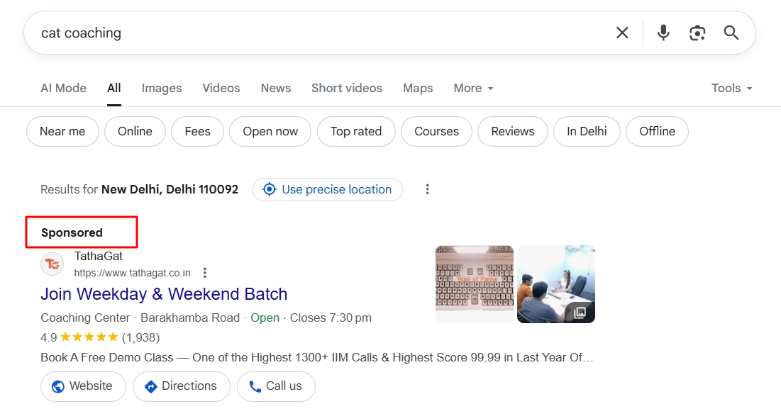Open three-dot menu beside location results
Viewport: 781px width, 416px height.
pyautogui.click(x=427, y=189)
